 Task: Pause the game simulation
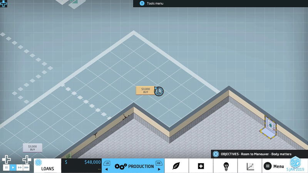click(6, 168)
